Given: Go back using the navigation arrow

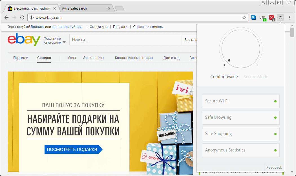Looking at the screenshot, I should (x=6, y=17).
